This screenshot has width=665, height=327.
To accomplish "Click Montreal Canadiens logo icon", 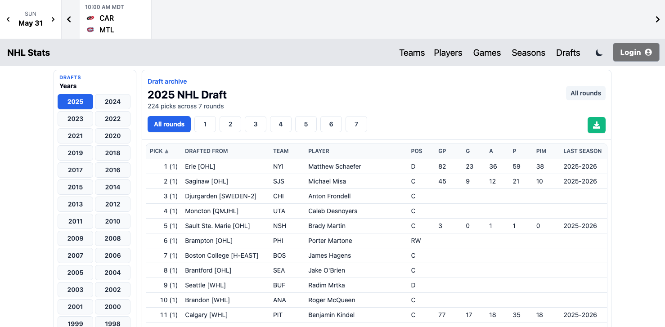I will pyautogui.click(x=90, y=30).
